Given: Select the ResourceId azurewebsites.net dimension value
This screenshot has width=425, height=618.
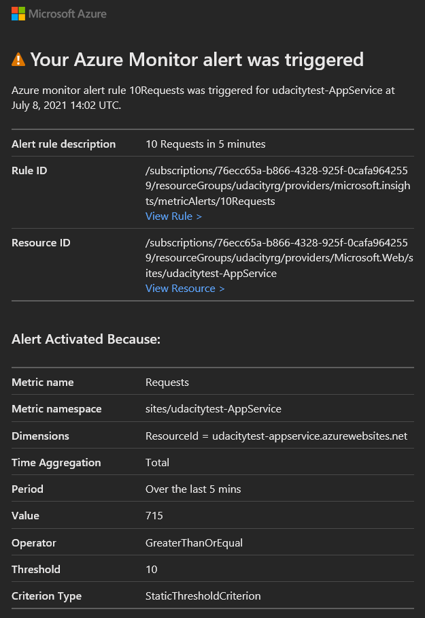Looking at the screenshot, I should [277, 436].
